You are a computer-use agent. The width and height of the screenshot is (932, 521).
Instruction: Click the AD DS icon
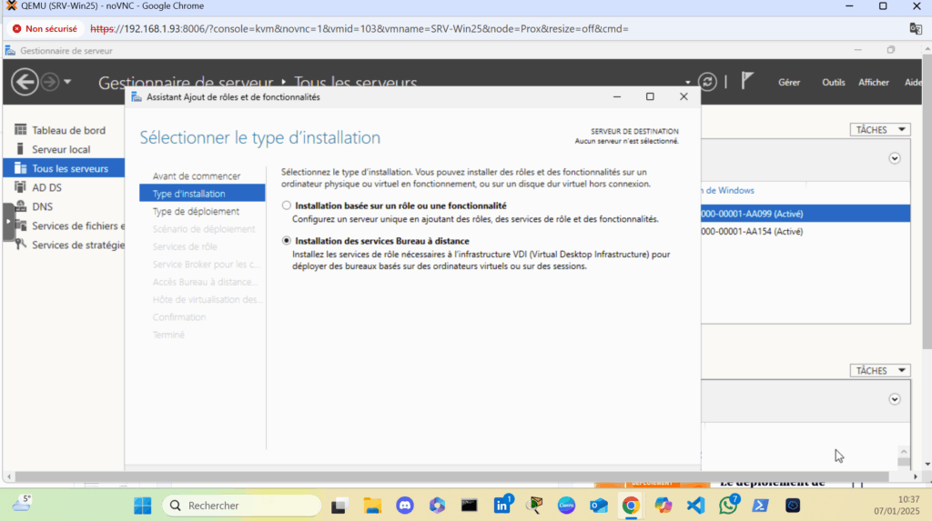click(20, 187)
